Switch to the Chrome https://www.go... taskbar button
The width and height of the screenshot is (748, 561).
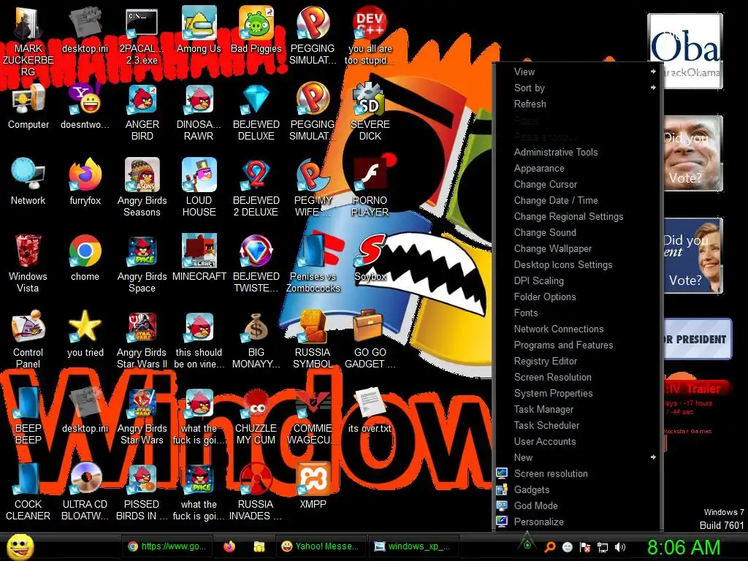tap(167, 546)
